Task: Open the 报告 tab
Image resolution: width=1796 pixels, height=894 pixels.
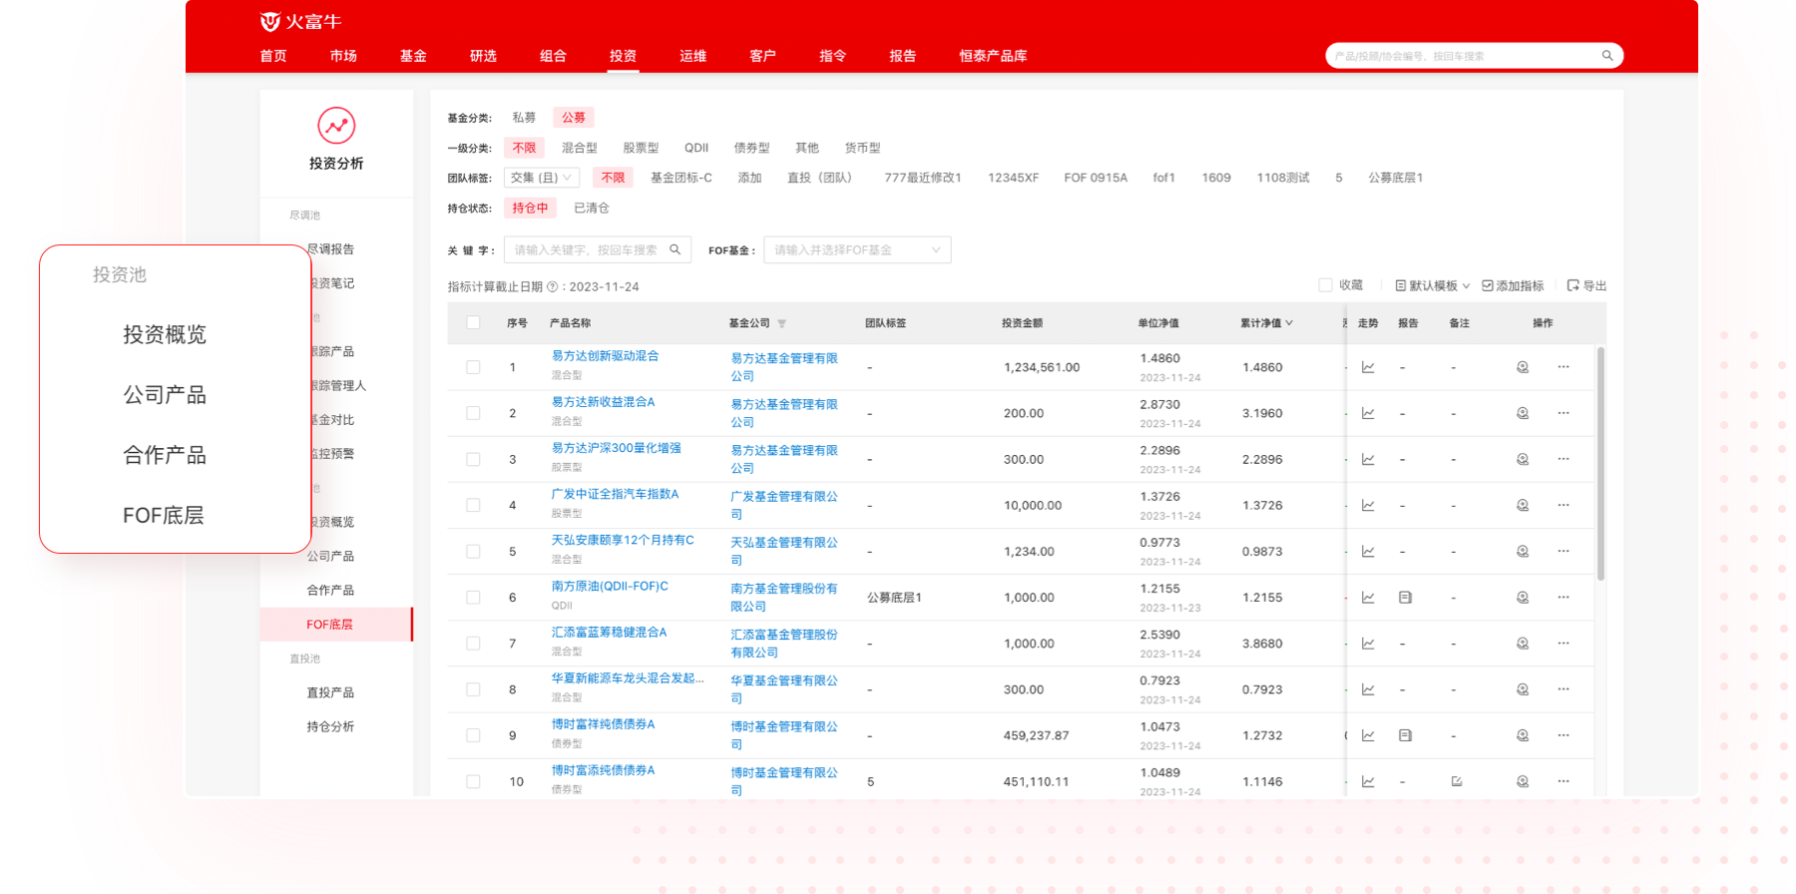Action: click(902, 56)
